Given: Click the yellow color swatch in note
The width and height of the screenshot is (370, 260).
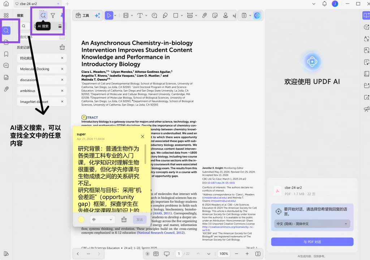Looking at the screenshot, I should click(81, 219).
